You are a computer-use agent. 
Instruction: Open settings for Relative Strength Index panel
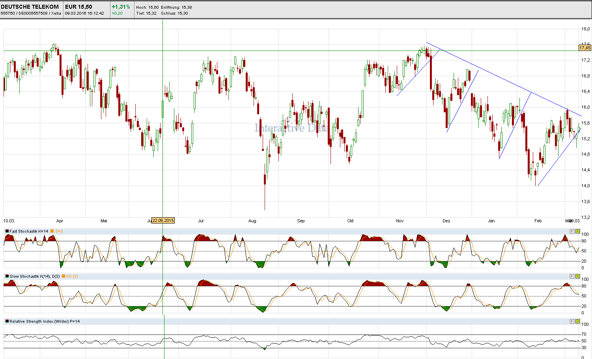click(572, 321)
